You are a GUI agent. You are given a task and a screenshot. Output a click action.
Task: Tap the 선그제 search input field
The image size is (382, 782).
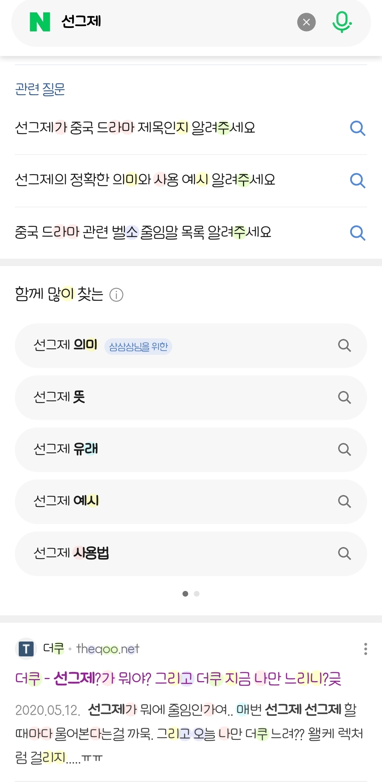(177, 22)
